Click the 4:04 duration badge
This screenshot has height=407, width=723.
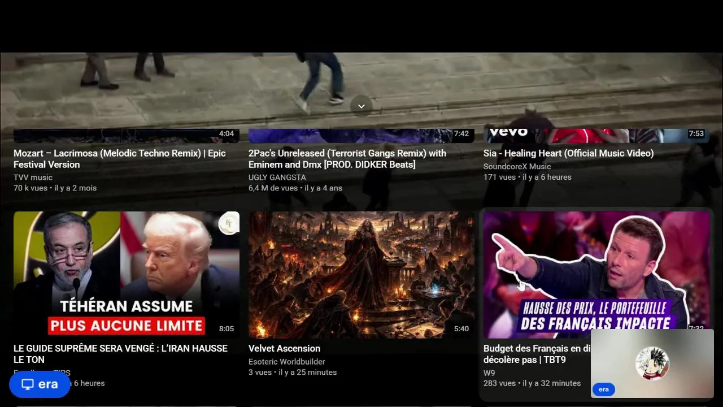pyautogui.click(x=226, y=134)
